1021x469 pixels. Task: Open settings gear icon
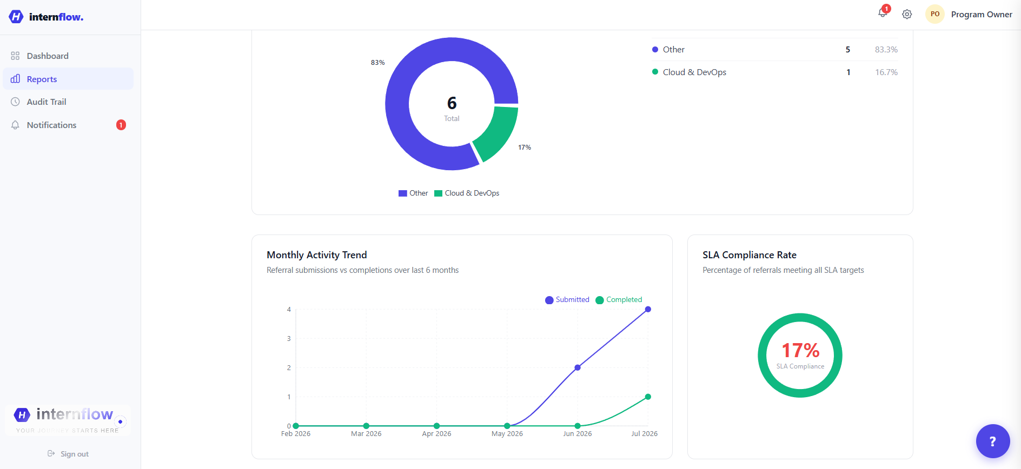tap(907, 15)
